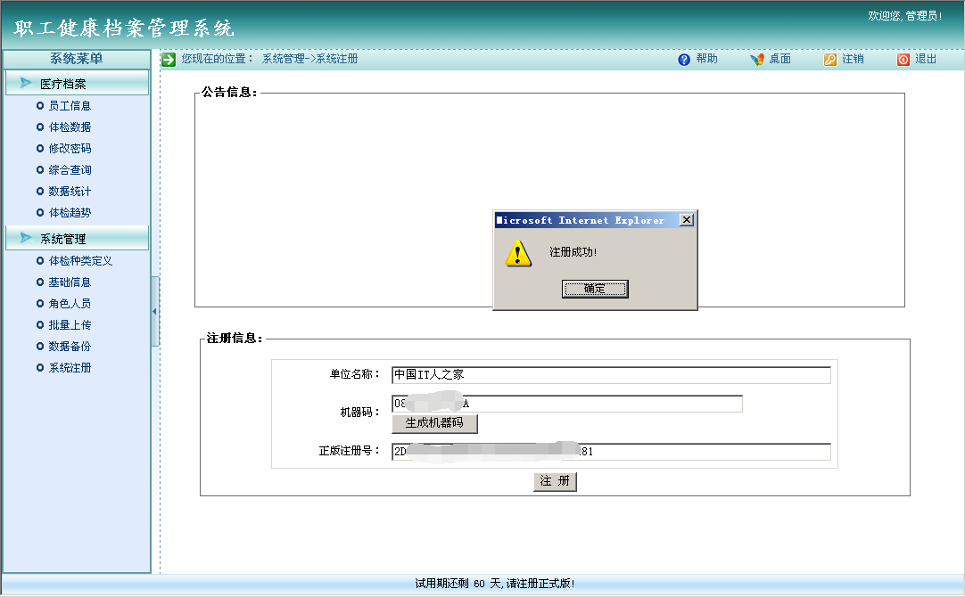This screenshot has height=597, width=965.
Task: Close the Microsoft Internet Explorer dialog
Action: coord(687,220)
